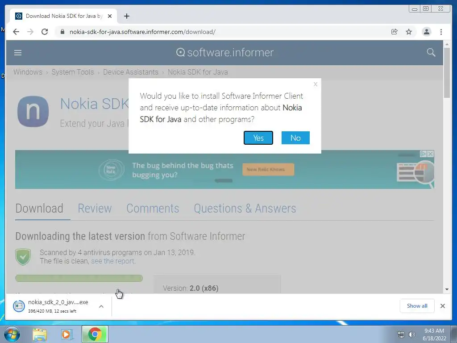Share this page via share icon
Screen dimensions: 457x343
[394, 32]
